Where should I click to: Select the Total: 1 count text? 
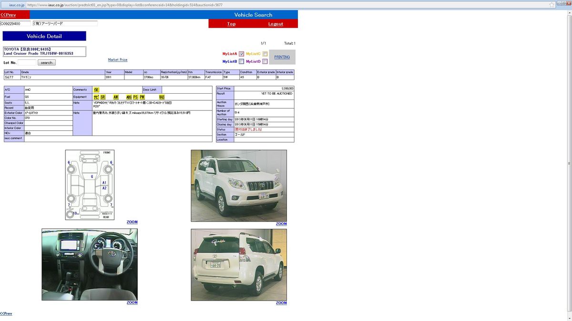click(290, 43)
